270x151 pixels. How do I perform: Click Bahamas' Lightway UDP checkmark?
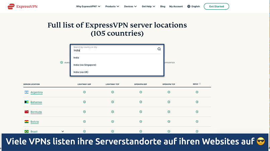click(84, 102)
